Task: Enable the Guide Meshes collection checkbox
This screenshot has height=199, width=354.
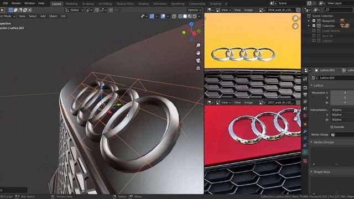Action: pyautogui.click(x=314, y=31)
